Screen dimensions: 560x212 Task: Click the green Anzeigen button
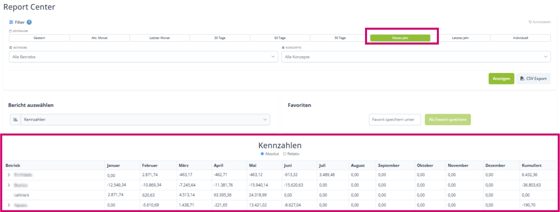(501, 79)
